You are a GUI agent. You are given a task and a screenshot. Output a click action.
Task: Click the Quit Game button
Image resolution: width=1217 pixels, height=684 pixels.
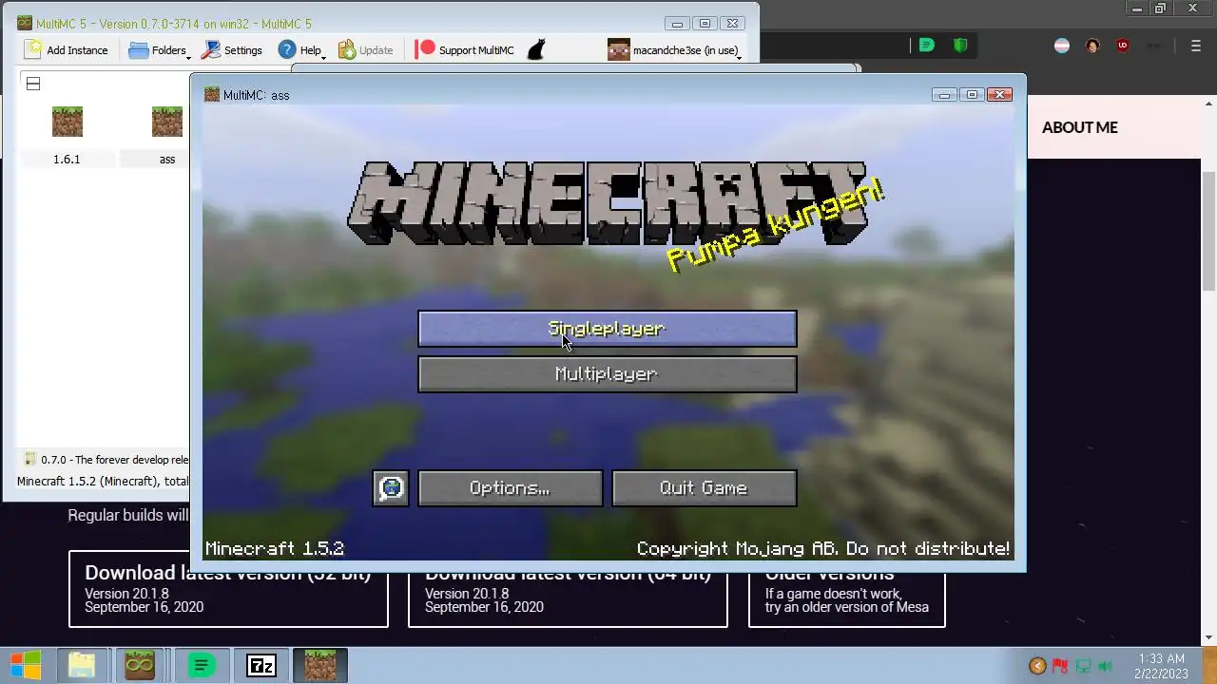(x=704, y=488)
